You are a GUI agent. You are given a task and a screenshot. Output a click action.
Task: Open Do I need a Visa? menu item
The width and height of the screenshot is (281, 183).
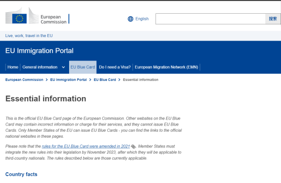coord(115,67)
